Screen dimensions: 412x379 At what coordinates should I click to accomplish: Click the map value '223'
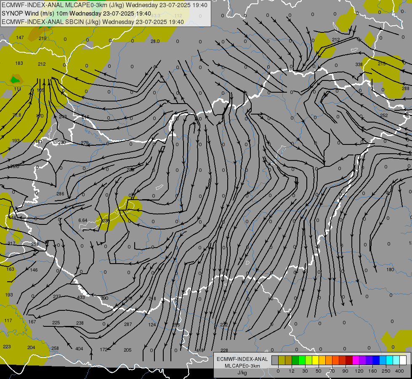tap(7, 347)
